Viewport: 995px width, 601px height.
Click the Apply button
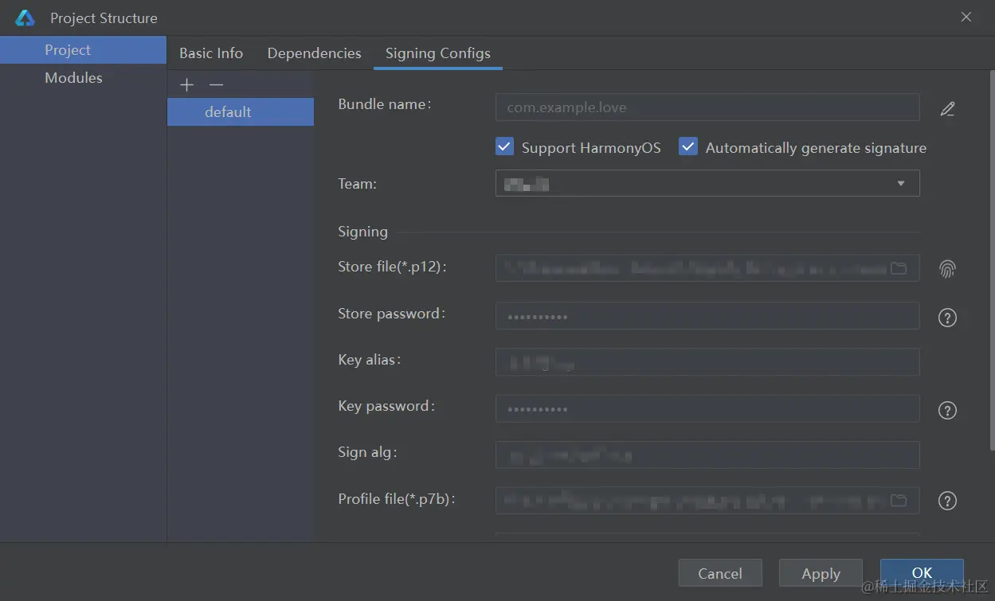click(821, 573)
